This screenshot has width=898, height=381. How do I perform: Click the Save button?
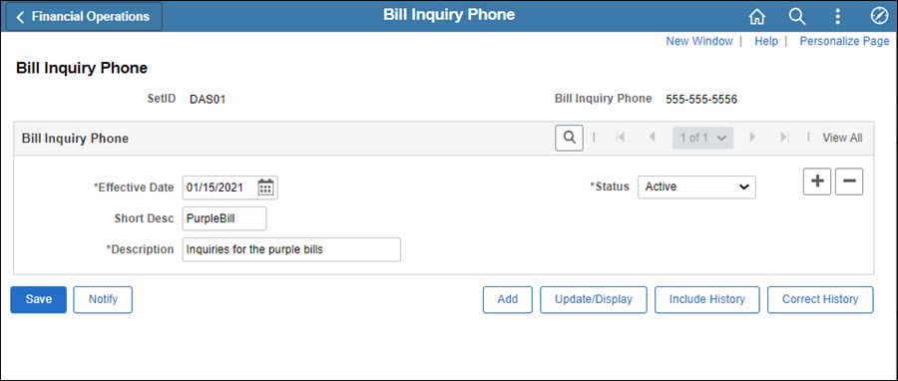pos(38,300)
